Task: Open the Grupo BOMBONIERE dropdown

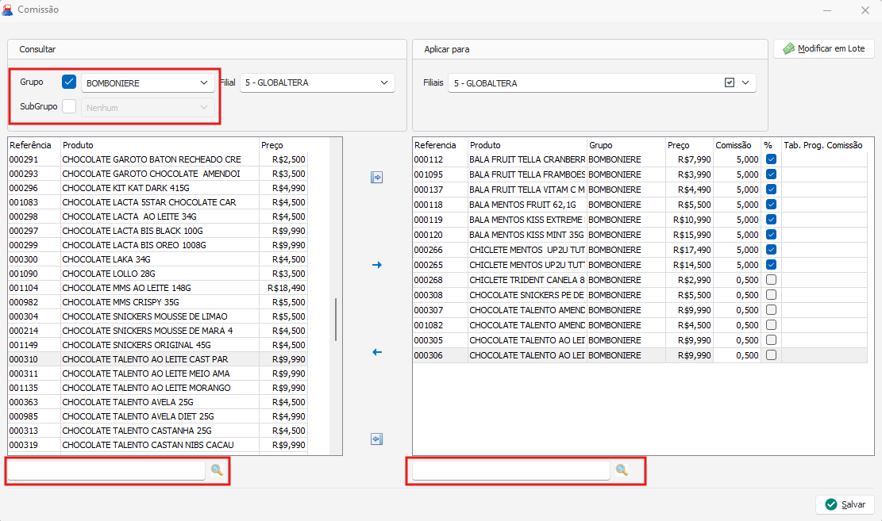Action: click(204, 82)
